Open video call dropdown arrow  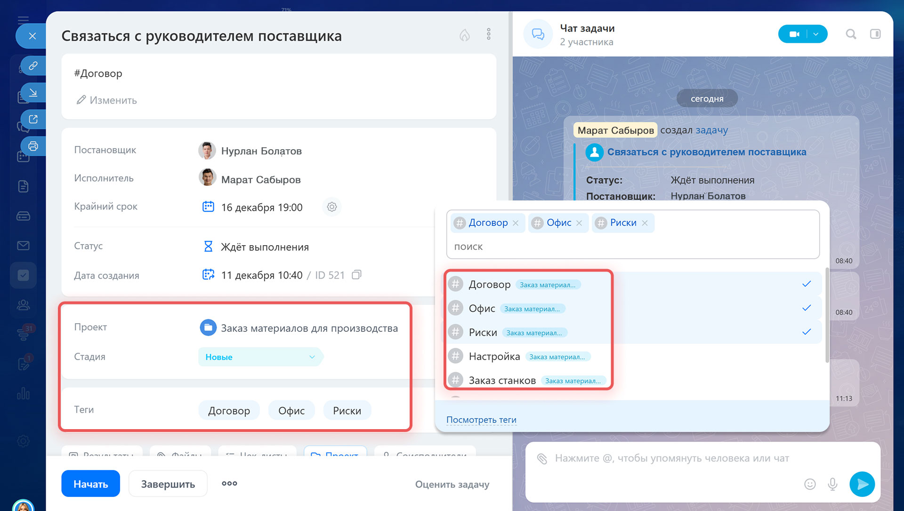pos(816,34)
